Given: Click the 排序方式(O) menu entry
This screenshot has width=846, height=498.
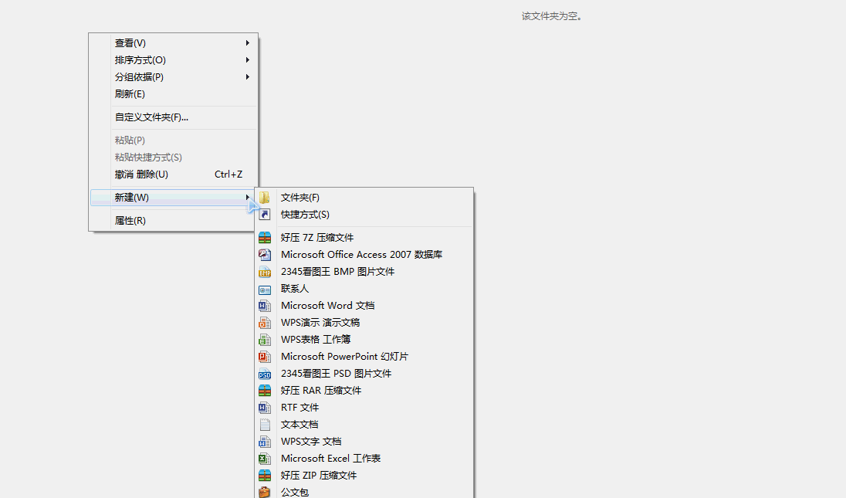Looking at the screenshot, I should coord(140,60).
